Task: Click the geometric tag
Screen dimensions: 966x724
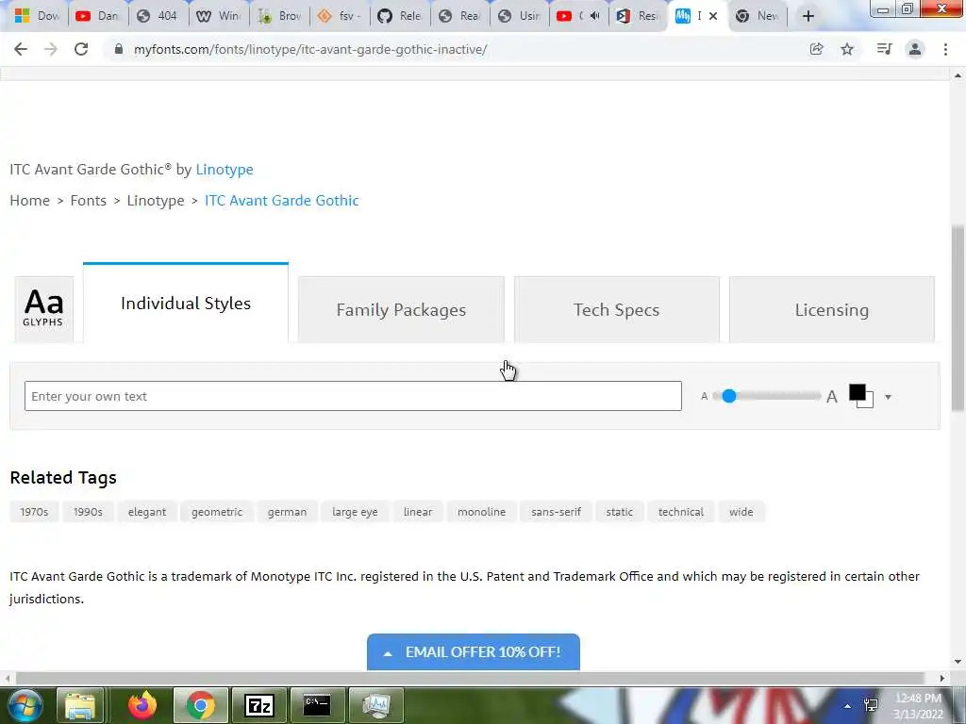Action: (x=217, y=512)
